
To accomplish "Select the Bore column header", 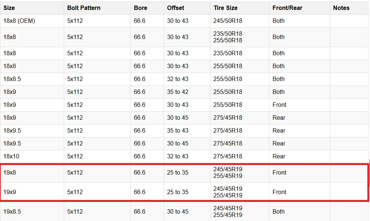I will (x=140, y=8).
